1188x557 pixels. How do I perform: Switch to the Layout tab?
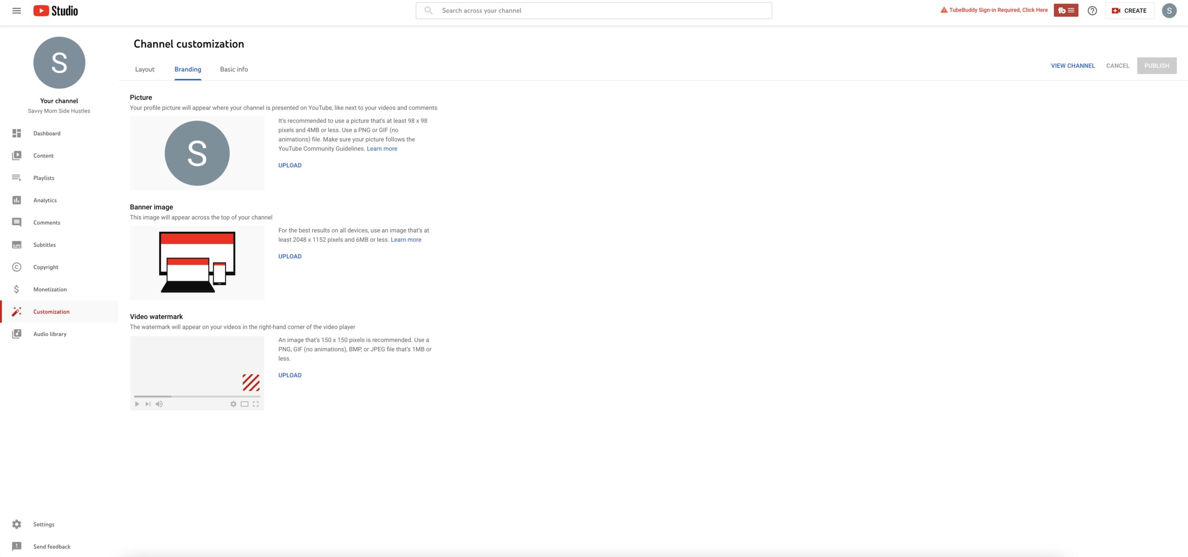tap(144, 70)
